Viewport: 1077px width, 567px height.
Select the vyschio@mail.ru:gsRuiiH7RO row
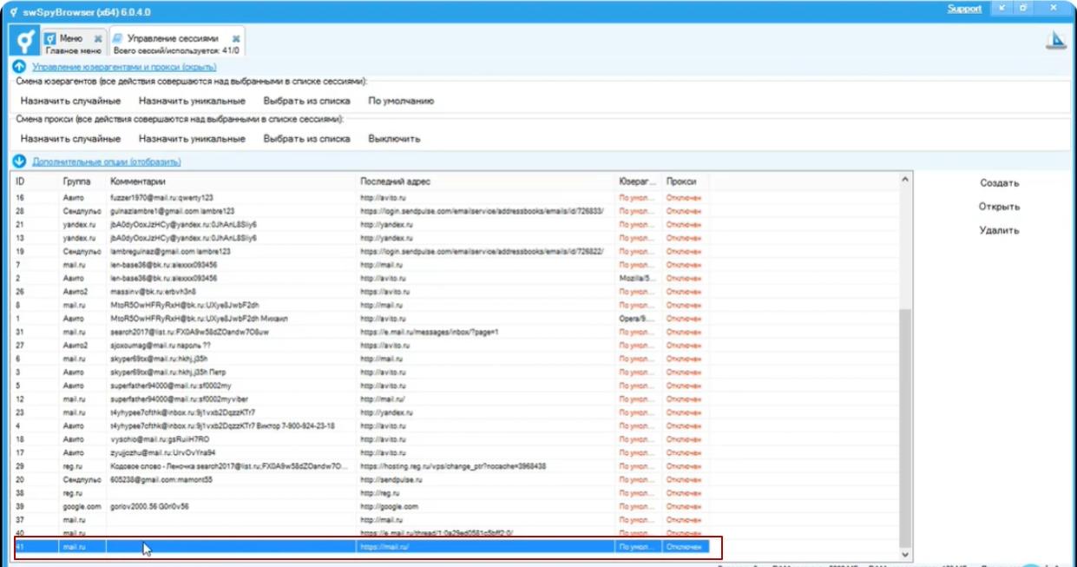(x=362, y=439)
